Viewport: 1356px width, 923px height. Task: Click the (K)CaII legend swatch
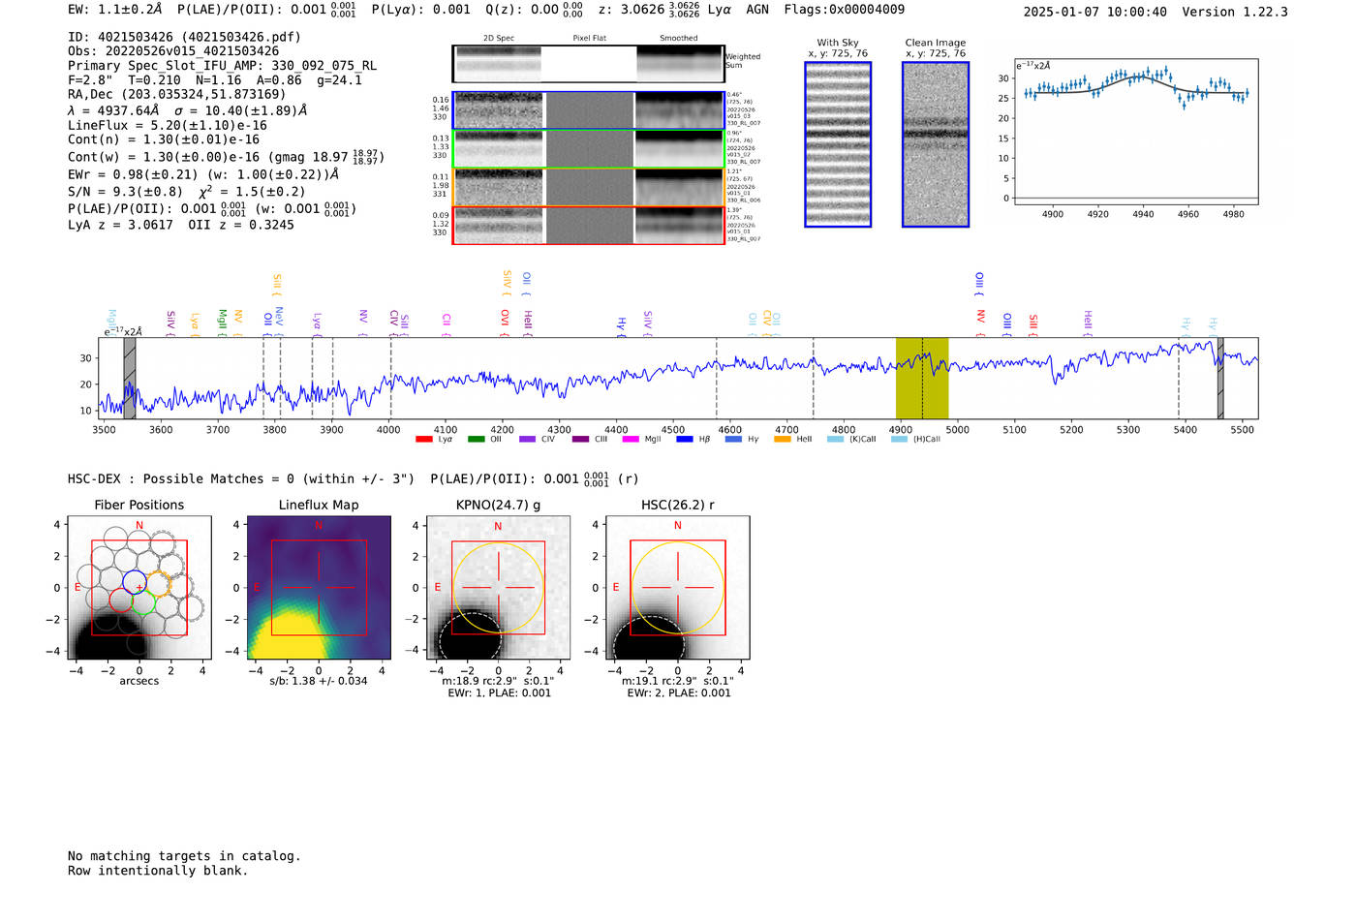(835, 439)
